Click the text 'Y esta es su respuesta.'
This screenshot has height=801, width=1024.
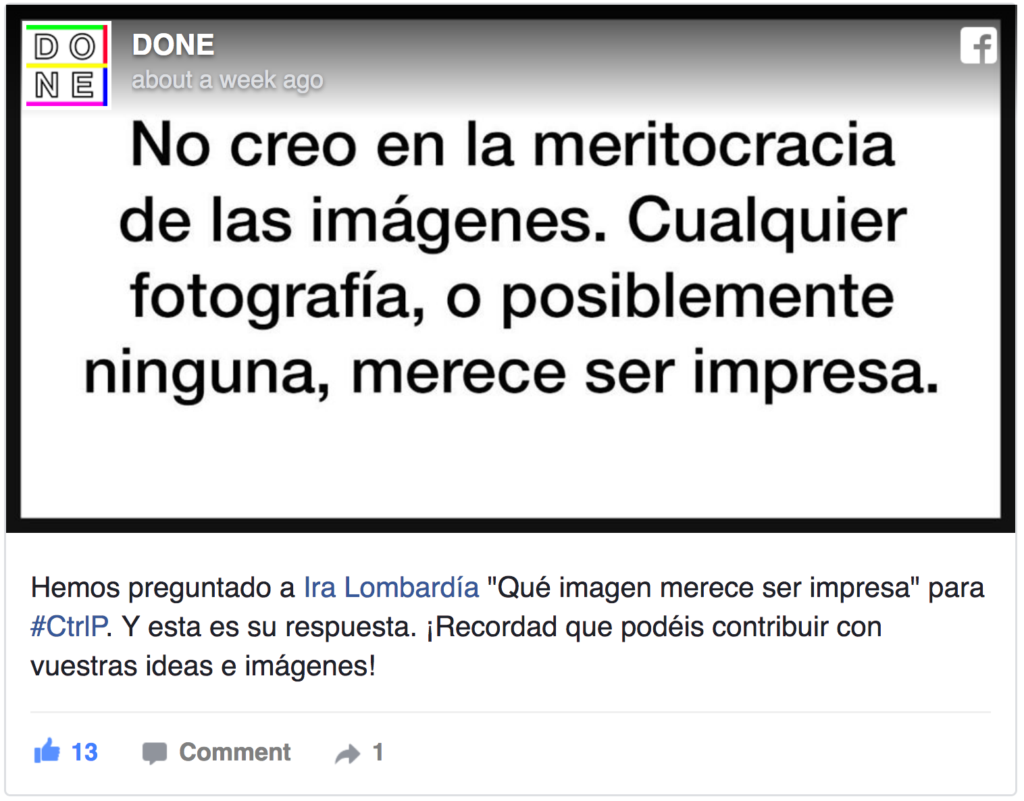click(x=269, y=627)
